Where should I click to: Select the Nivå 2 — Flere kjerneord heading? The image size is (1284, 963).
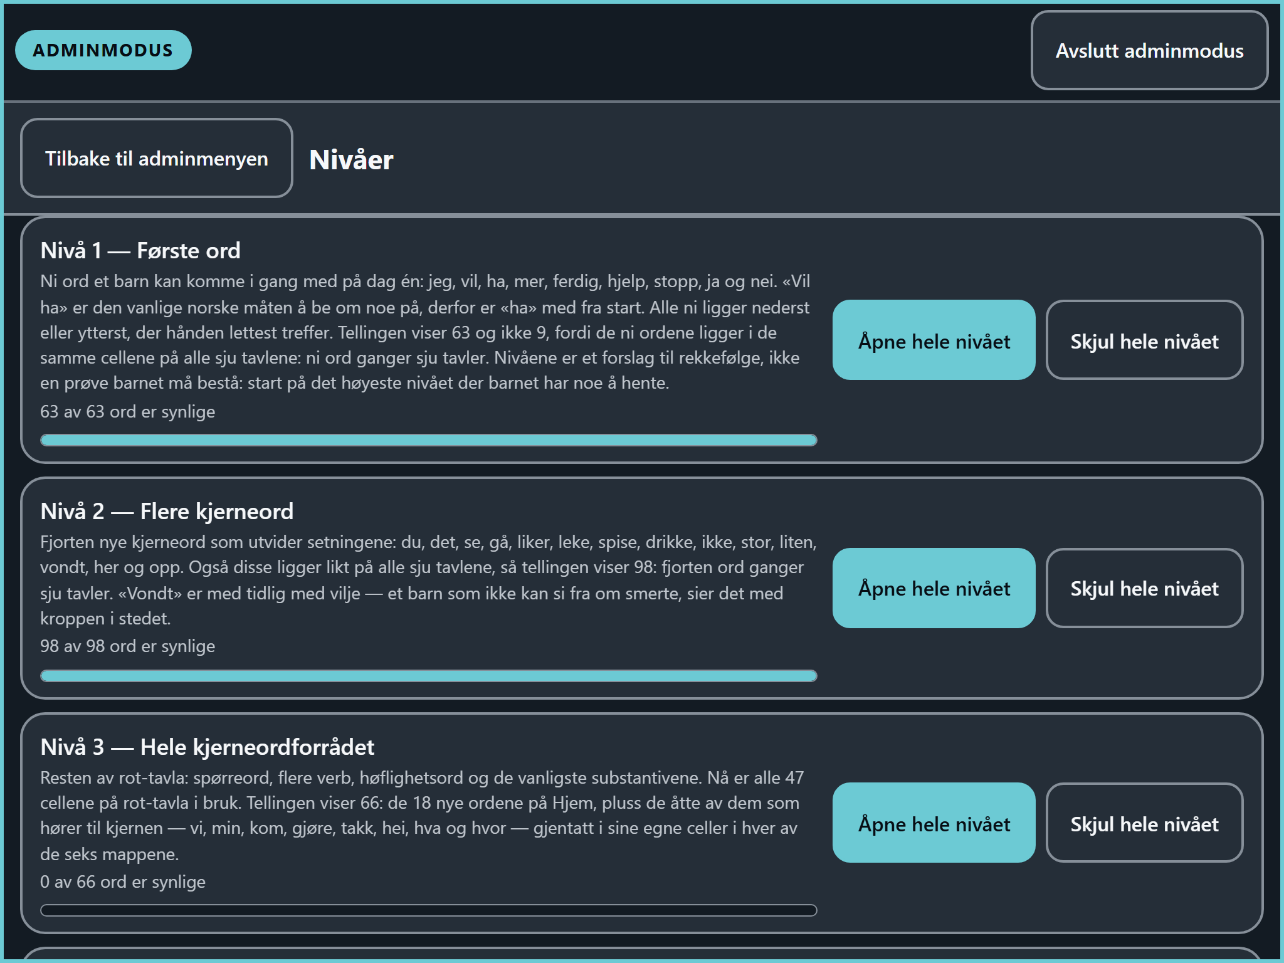167,512
